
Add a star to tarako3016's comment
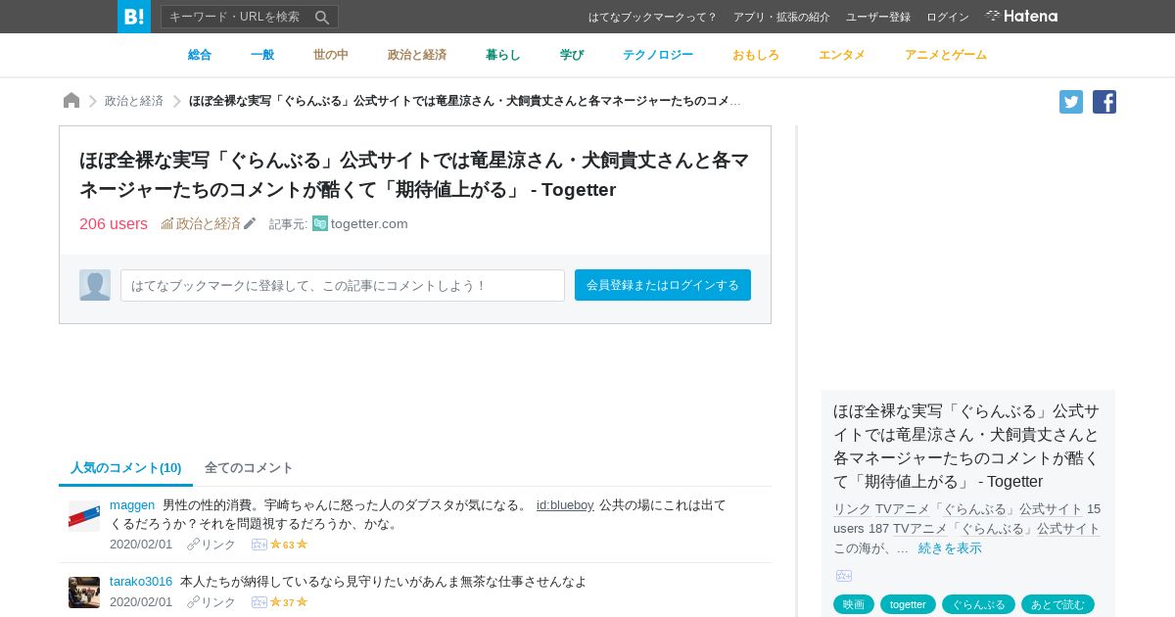click(x=259, y=602)
